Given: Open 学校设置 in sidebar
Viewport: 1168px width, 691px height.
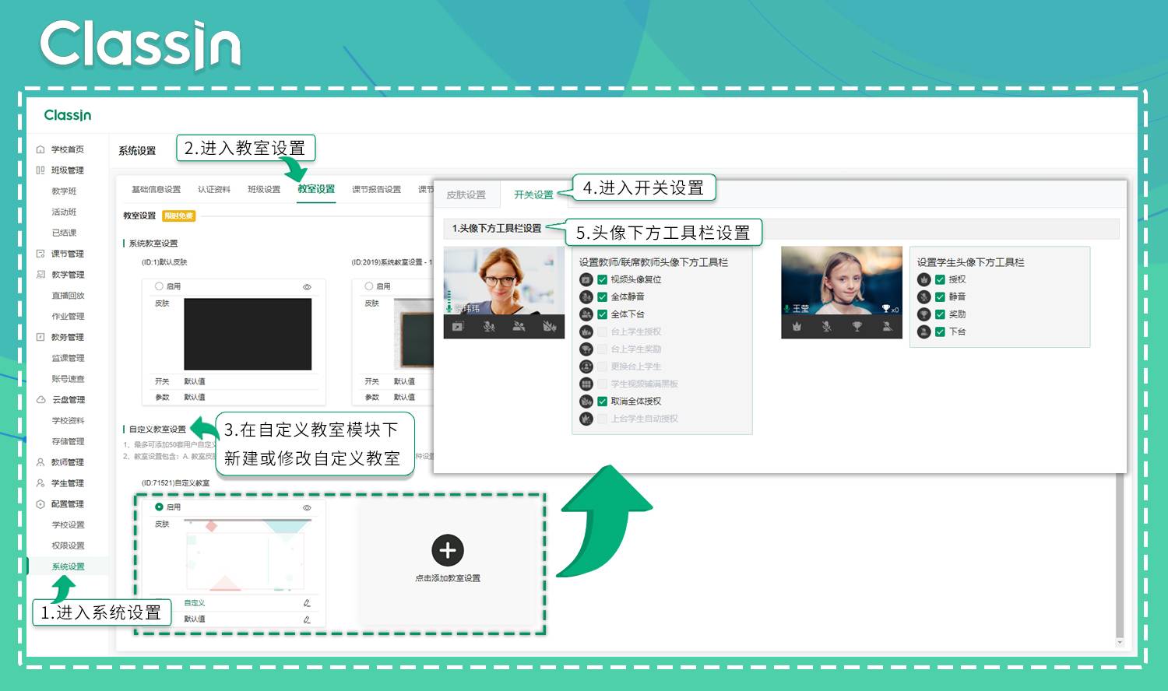Looking at the screenshot, I should (x=68, y=525).
